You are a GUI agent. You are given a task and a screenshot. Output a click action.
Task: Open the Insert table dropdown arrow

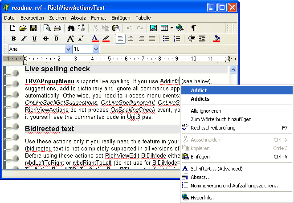171,28
